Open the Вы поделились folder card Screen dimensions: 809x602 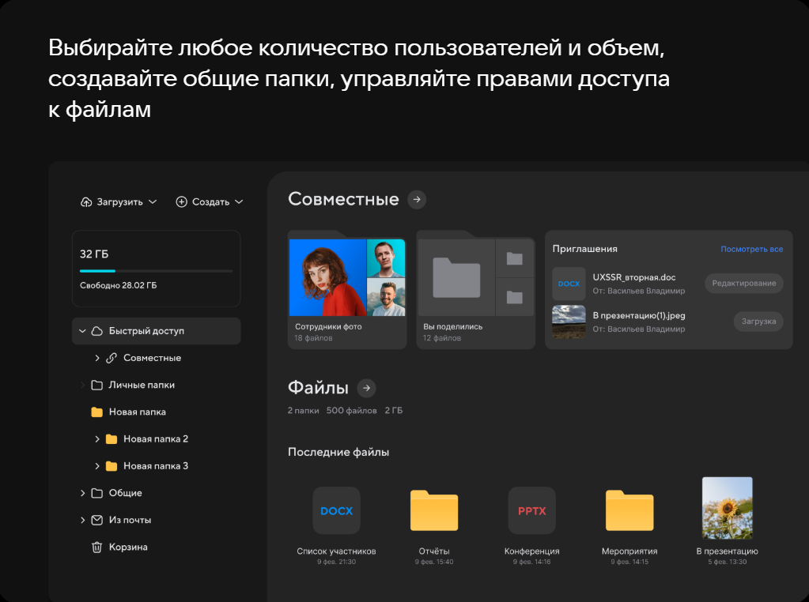click(x=476, y=290)
